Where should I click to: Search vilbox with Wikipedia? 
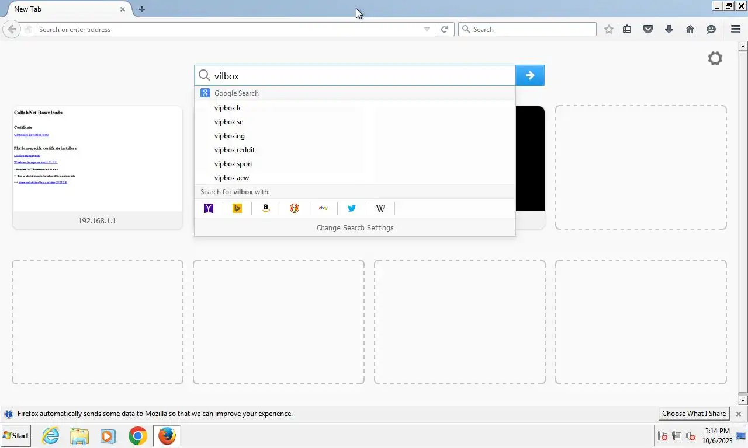(x=380, y=208)
